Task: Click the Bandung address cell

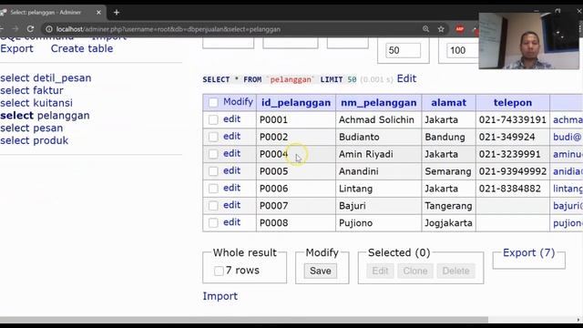Action: 448,138
